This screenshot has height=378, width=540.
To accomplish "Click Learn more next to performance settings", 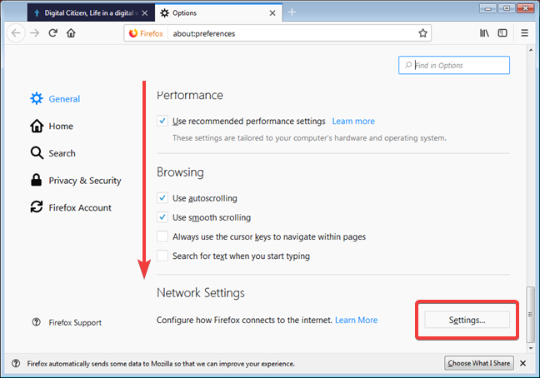I will click(353, 121).
